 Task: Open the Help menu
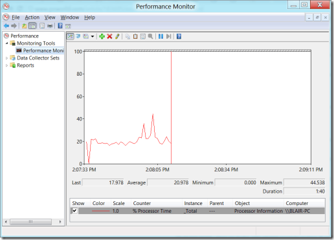point(89,17)
